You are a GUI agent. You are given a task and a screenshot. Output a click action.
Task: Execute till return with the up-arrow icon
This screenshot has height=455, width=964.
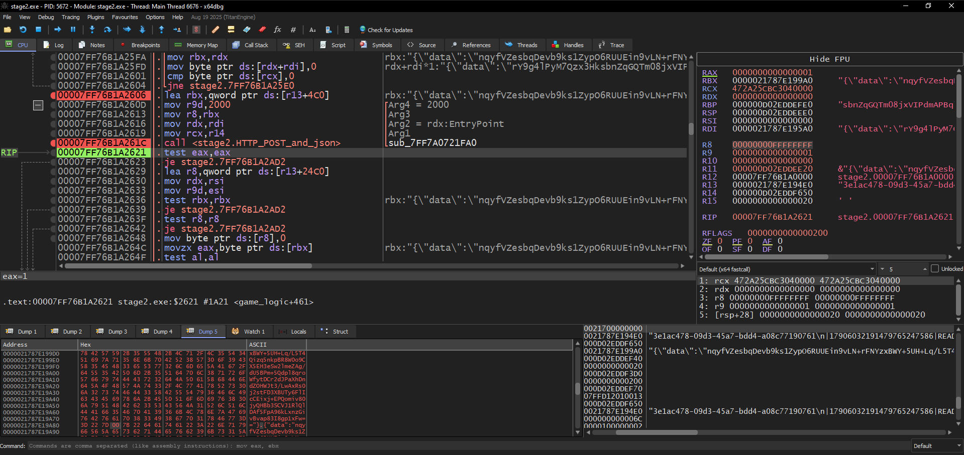[x=161, y=30]
